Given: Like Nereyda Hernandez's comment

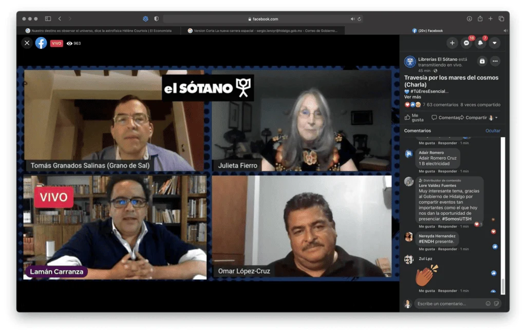Looking at the screenshot, I should [x=427, y=249].
